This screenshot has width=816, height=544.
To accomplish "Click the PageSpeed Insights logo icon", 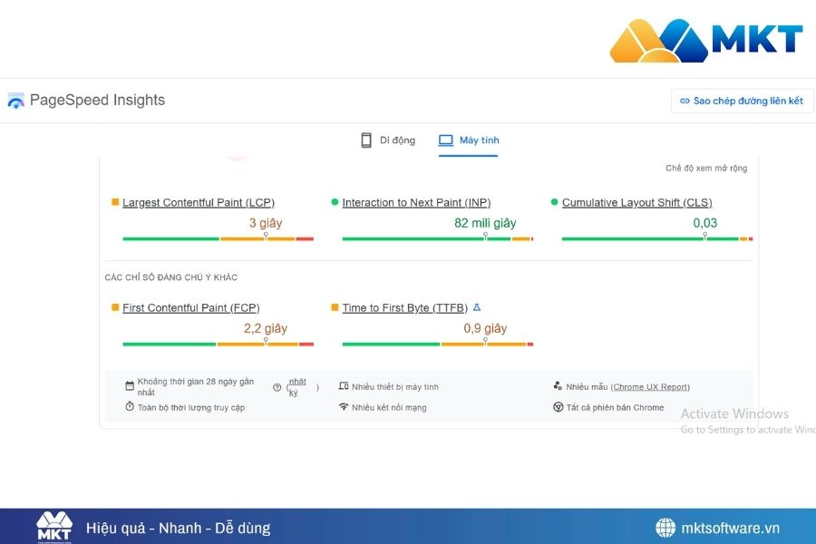I will (15, 100).
